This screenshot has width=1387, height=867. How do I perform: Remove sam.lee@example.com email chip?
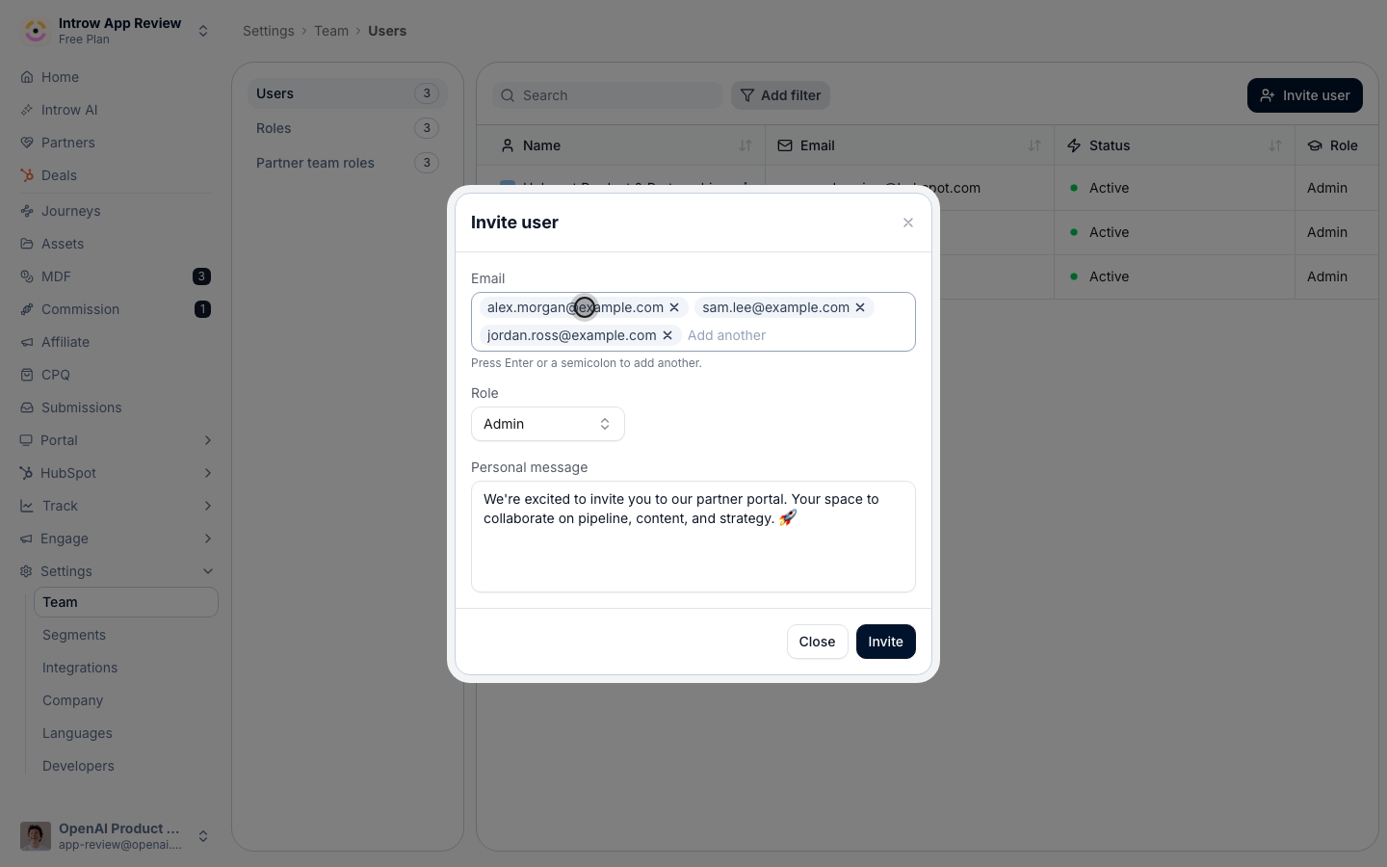tap(860, 307)
